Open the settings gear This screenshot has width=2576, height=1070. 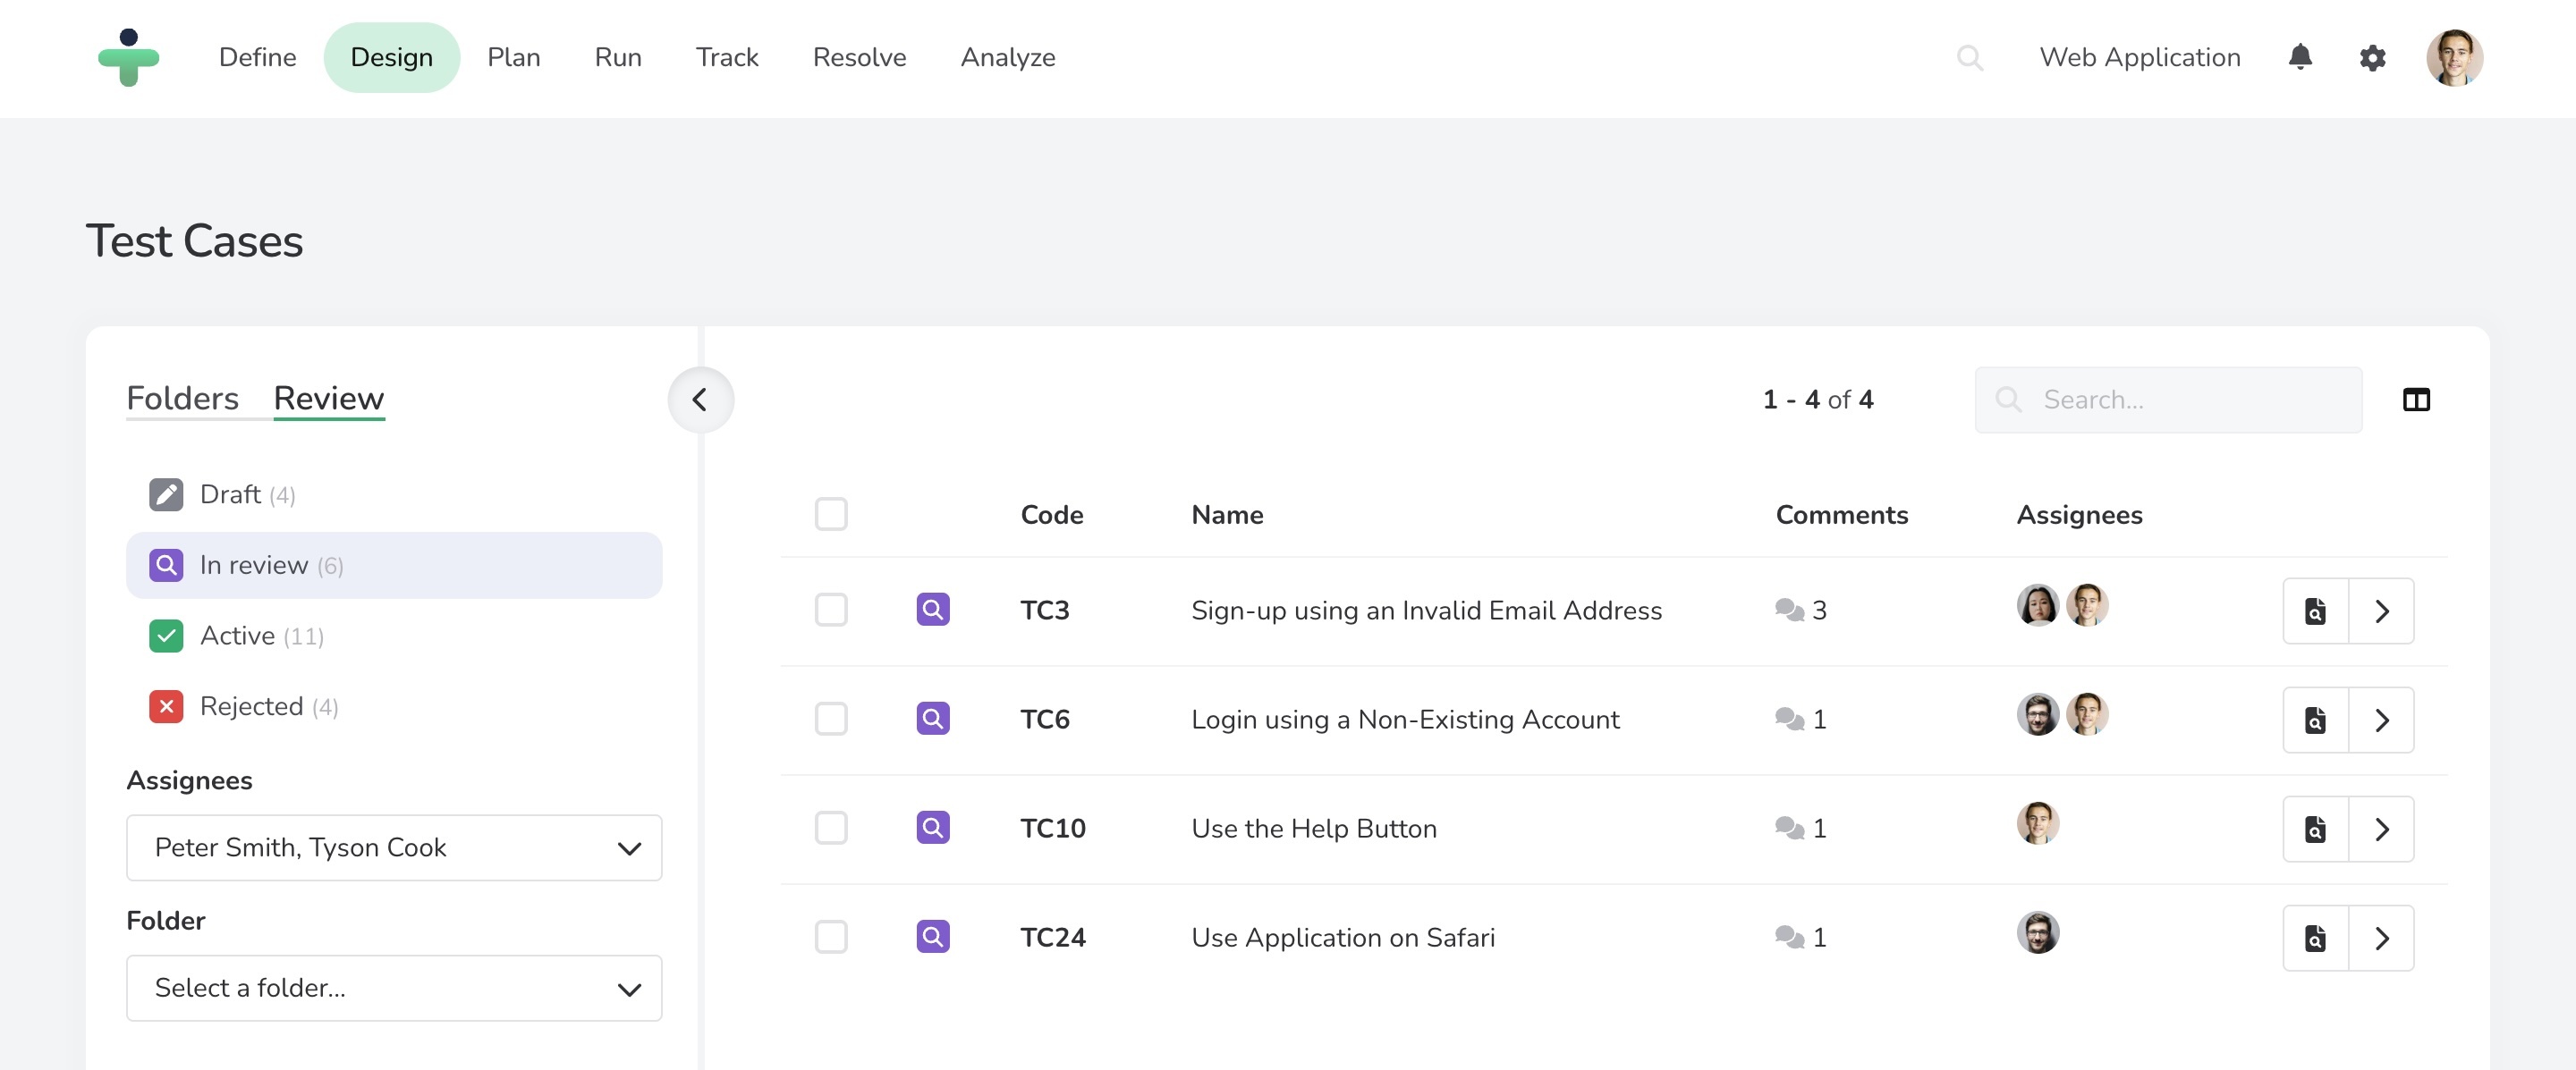coord(2372,58)
